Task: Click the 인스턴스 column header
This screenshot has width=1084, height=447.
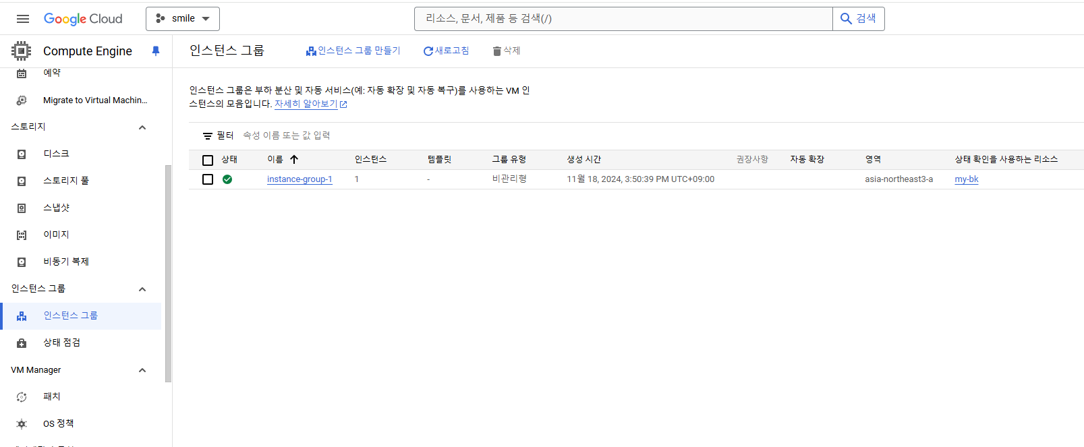Action: pos(371,160)
